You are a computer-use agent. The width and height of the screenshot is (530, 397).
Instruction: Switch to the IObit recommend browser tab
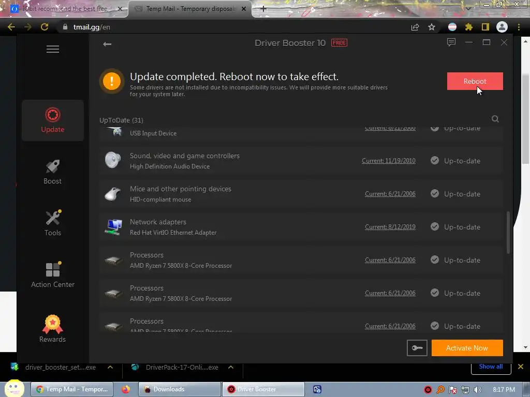(x=64, y=9)
